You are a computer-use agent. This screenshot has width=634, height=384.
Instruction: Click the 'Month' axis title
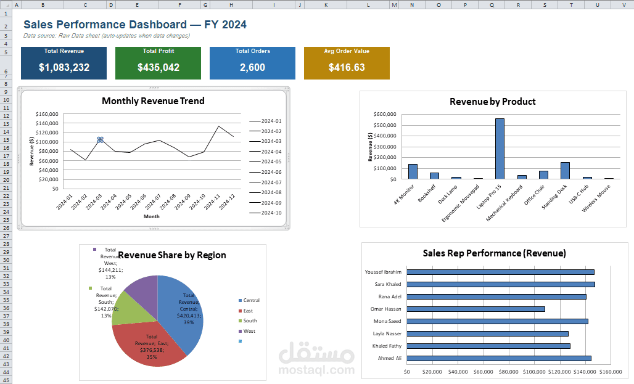tap(152, 216)
